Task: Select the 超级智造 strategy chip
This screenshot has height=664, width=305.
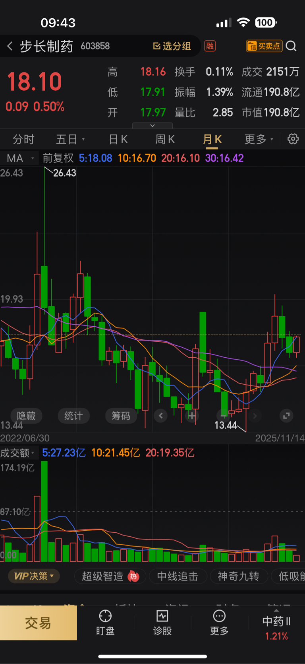Action: pos(110,576)
